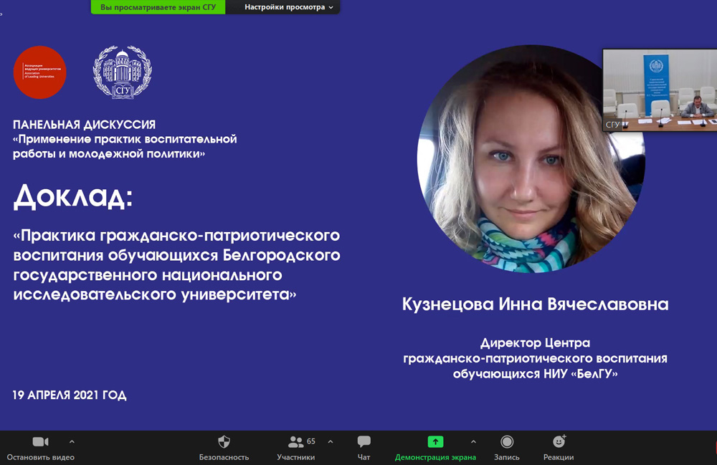Click the Stop Video camera icon

(40, 442)
